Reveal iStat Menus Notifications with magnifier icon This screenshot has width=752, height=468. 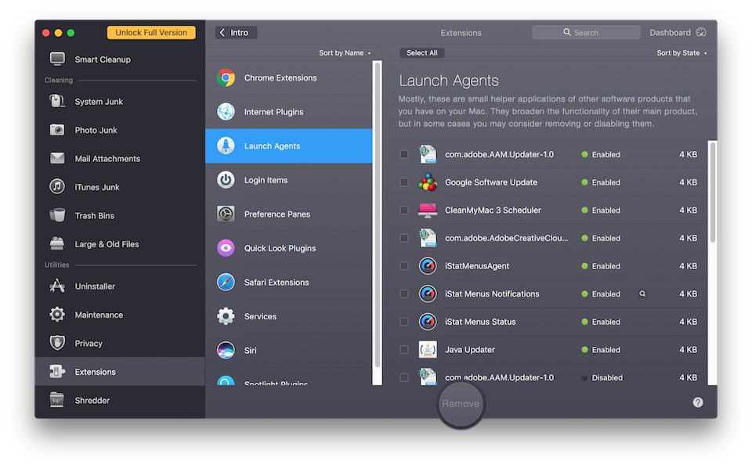[x=642, y=293]
